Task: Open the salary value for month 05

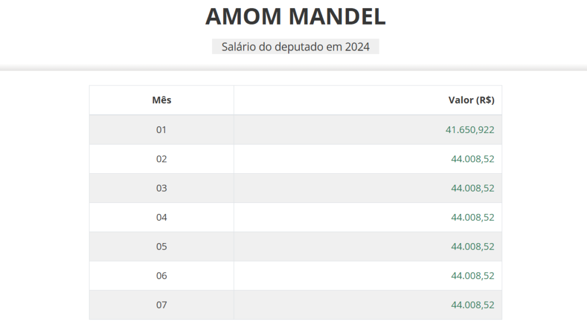Action: pos(472,247)
